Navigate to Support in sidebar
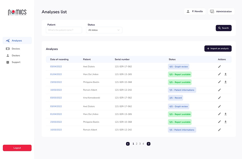242x159 pixels. [x=16, y=62]
